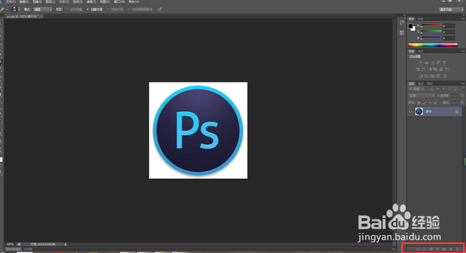
Task: Add a Color Lookup adjustment
Action: 447,69
